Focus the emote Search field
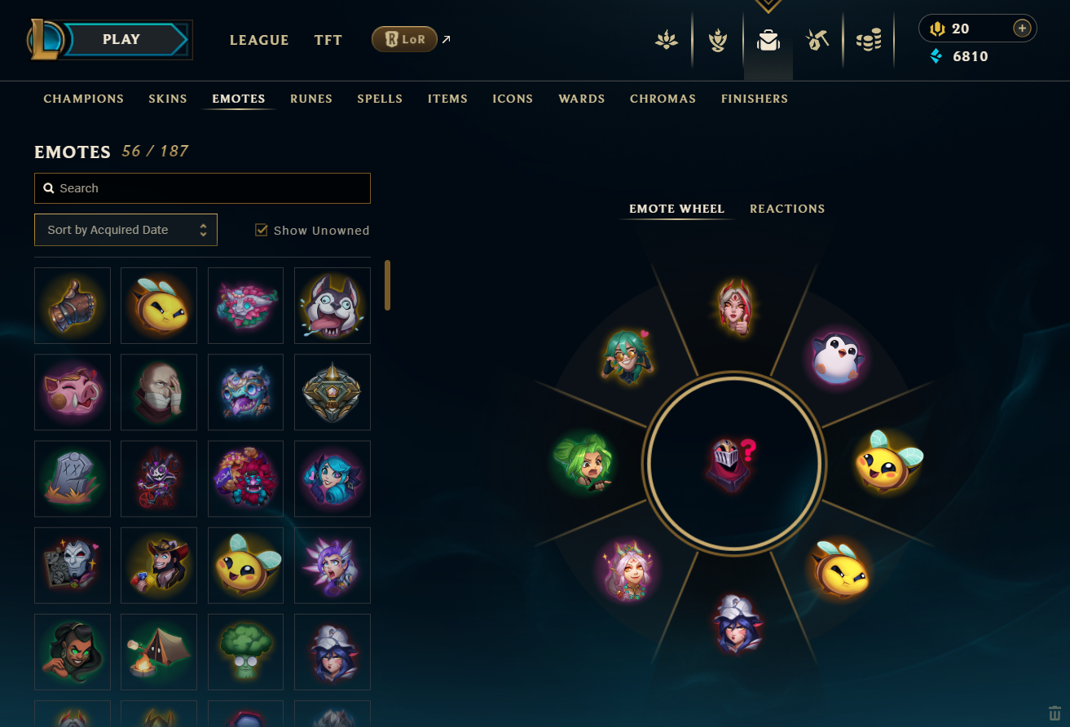Screen dimensions: 1070x727 coord(202,188)
